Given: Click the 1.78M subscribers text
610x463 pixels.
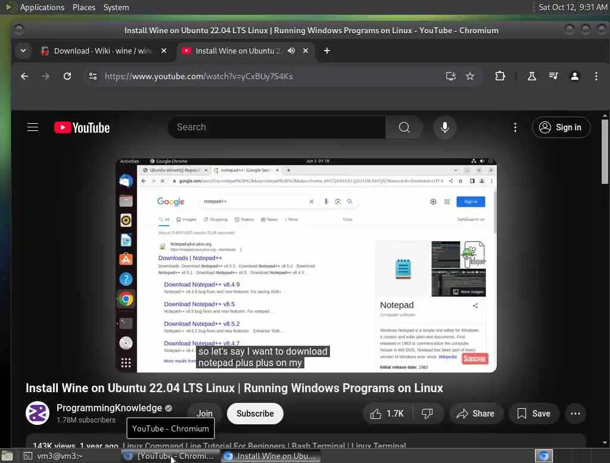Looking at the screenshot, I should 86,420.
